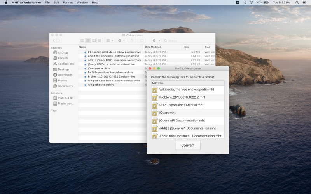The image size is (311, 194).
Task: Click the Wi-Fi status icon
Action: coord(251,3)
